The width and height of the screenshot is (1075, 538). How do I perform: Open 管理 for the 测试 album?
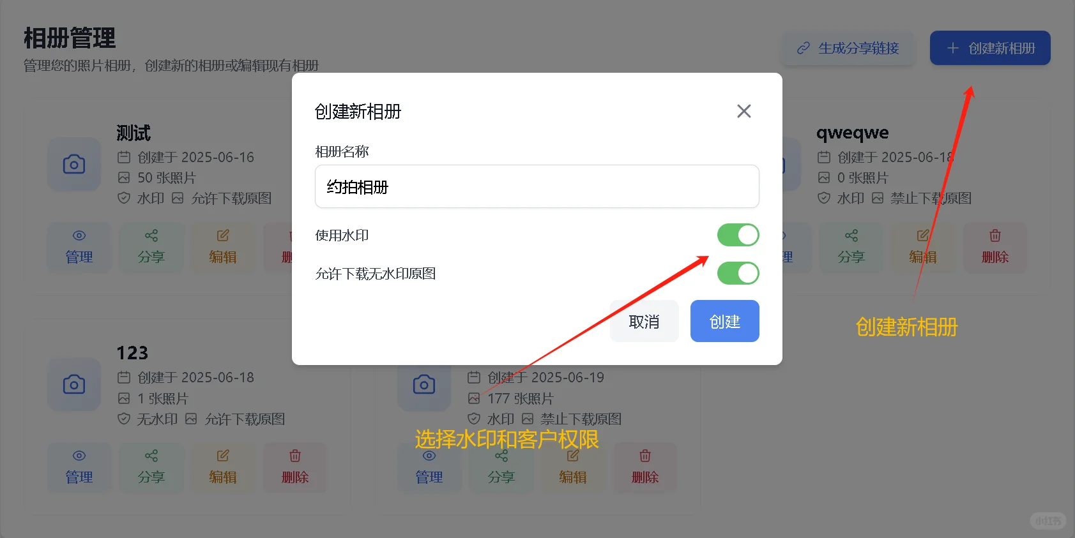79,248
